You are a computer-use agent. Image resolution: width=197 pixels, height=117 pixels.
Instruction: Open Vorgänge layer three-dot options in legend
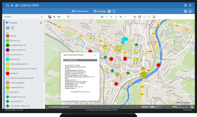click(x=12, y=28)
